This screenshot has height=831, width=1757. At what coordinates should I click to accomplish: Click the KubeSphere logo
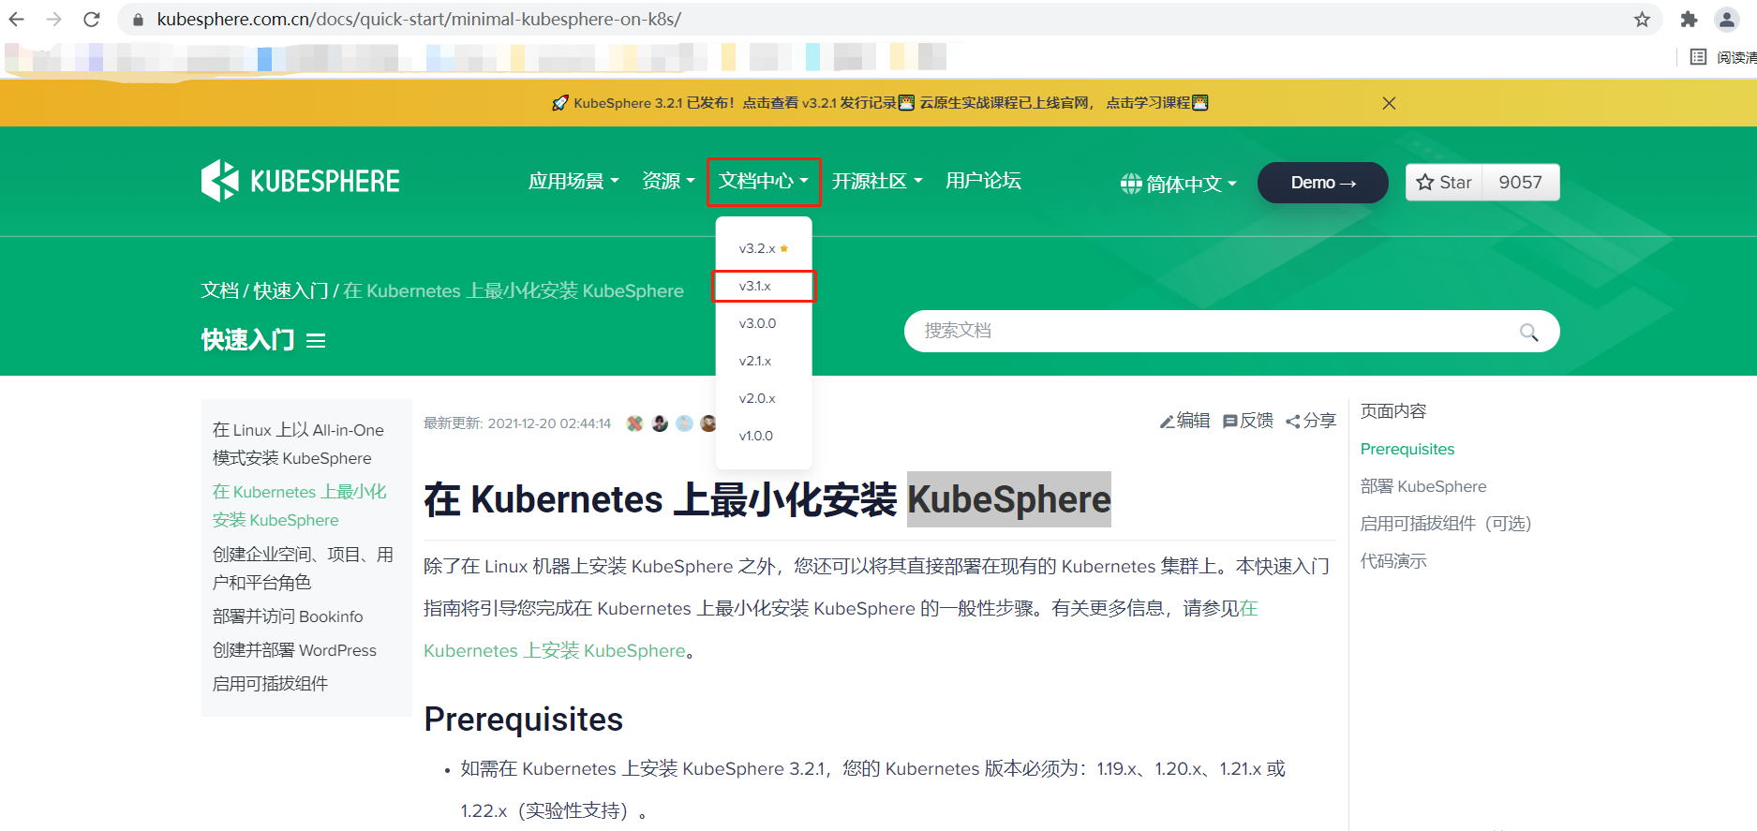pyautogui.click(x=300, y=181)
